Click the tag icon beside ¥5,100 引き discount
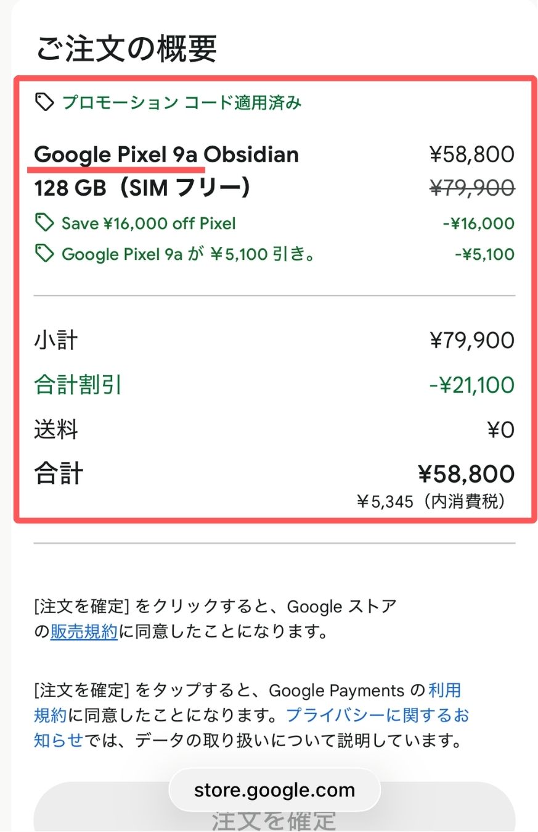The width and height of the screenshot is (538, 832). 44,254
